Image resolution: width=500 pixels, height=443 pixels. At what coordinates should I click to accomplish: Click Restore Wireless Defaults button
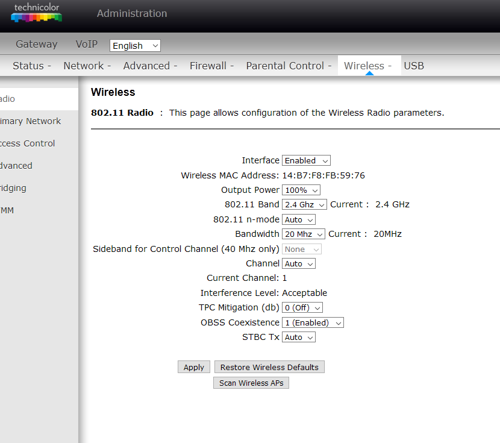(269, 367)
